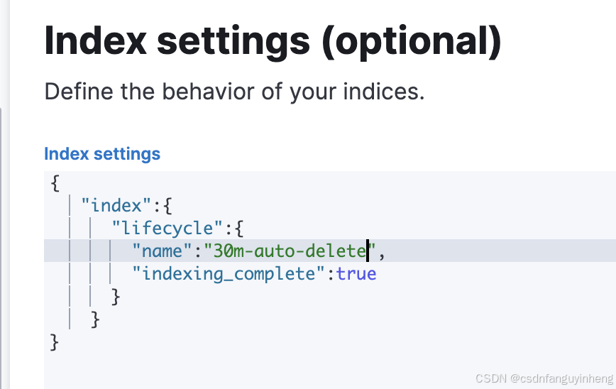Click the "indexing_complete" key
This screenshot has height=389, width=616.
click(229, 274)
